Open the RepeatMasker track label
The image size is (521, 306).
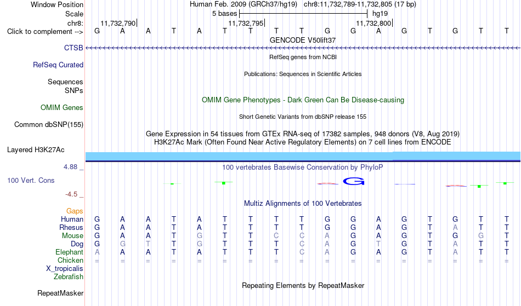tap(60, 293)
